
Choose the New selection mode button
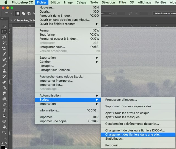click(17, 13)
